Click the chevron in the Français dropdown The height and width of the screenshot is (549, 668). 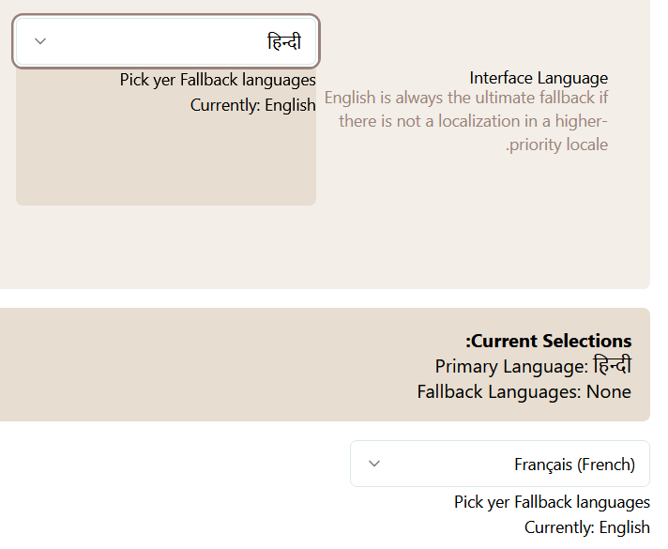pyautogui.click(x=374, y=464)
